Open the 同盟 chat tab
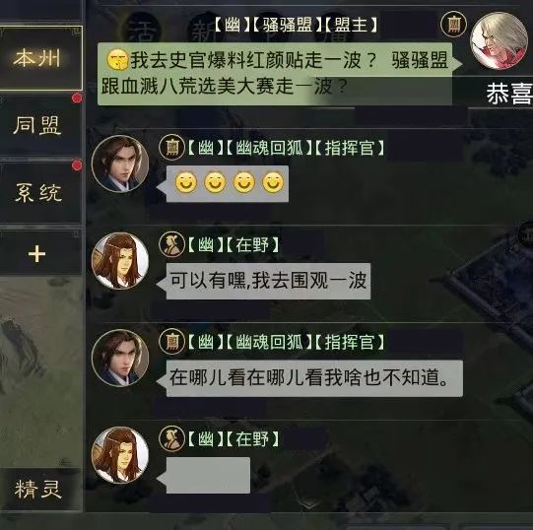The width and height of the screenshot is (533, 530). (40, 125)
